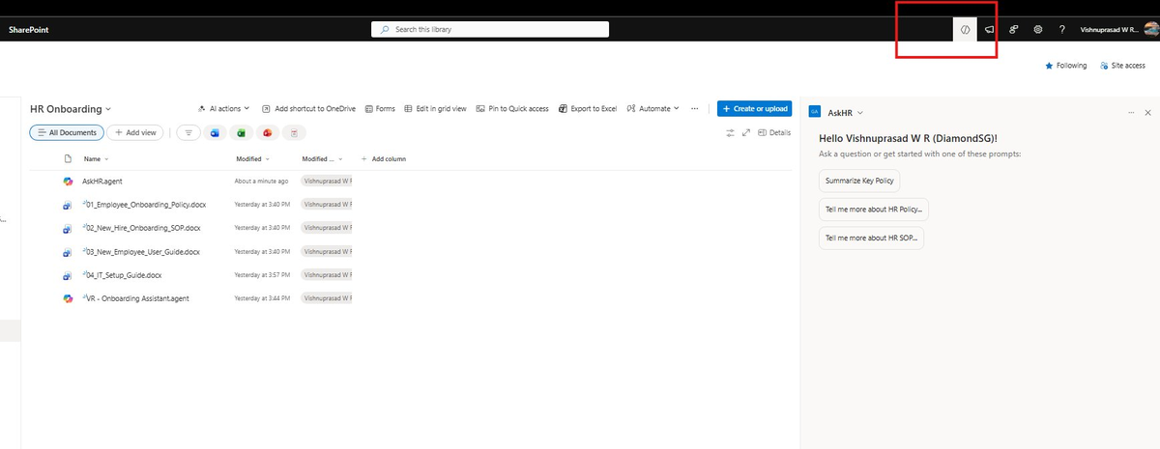Click Copilot icon beside VR - Onboarding Assistant.agent
1160x449 pixels.
pos(68,298)
